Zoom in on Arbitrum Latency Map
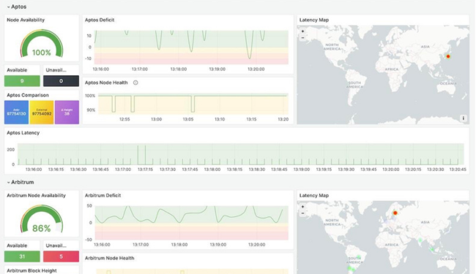 point(302,207)
